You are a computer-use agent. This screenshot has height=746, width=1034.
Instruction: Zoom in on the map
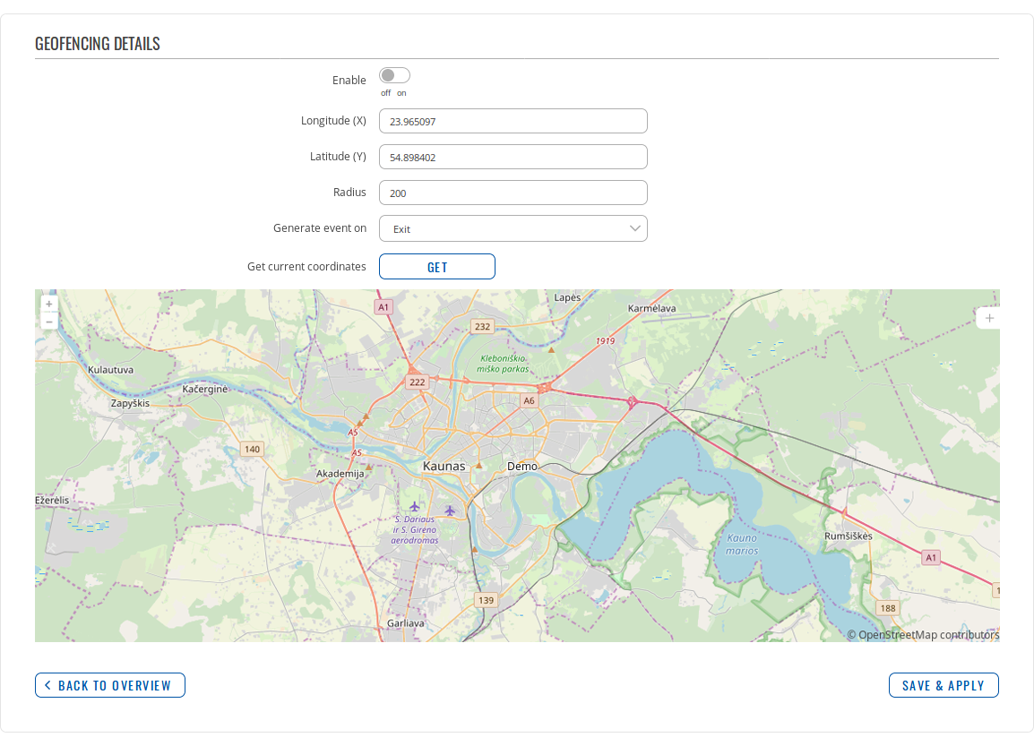48,304
